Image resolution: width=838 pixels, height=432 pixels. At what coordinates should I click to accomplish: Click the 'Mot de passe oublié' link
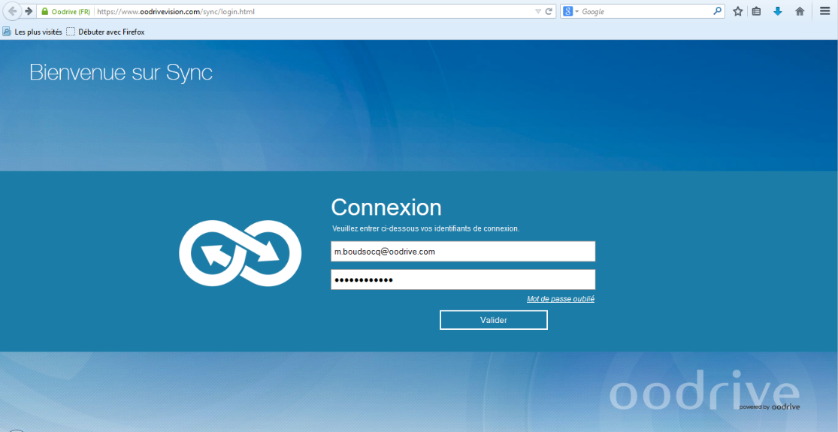point(561,299)
